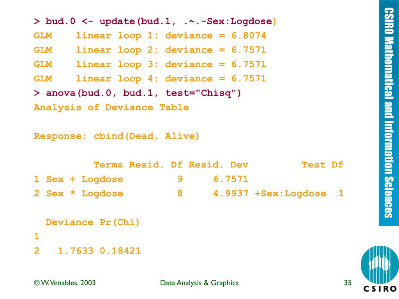Viewport: 399px width, 299px height.
Task: Select the 'loop 1: deviance = 6.8074' line
Action: (x=150, y=35)
